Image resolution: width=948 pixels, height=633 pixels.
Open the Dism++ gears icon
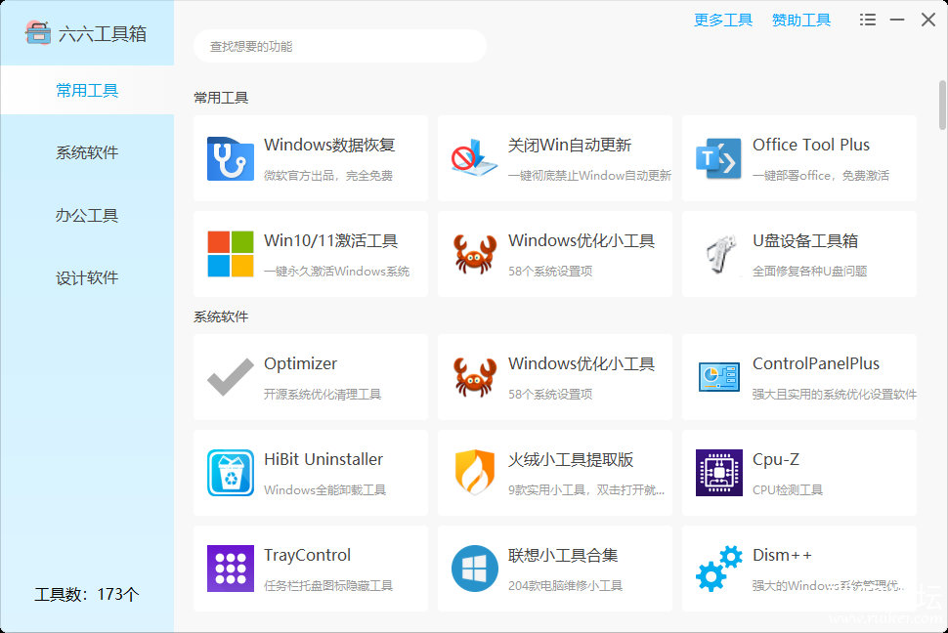pos(719,569)
